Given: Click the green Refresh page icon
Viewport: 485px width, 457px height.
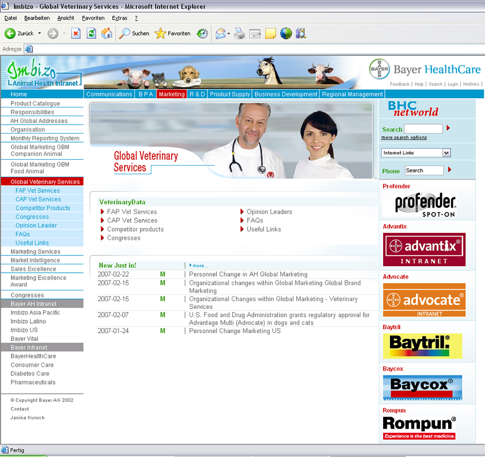Looking at the screenshot, I should tap(92, 33).
